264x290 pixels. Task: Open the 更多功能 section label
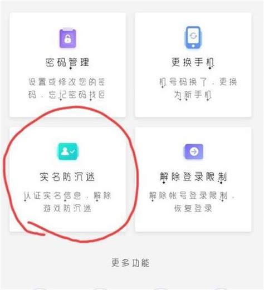(x=130, y=263)
